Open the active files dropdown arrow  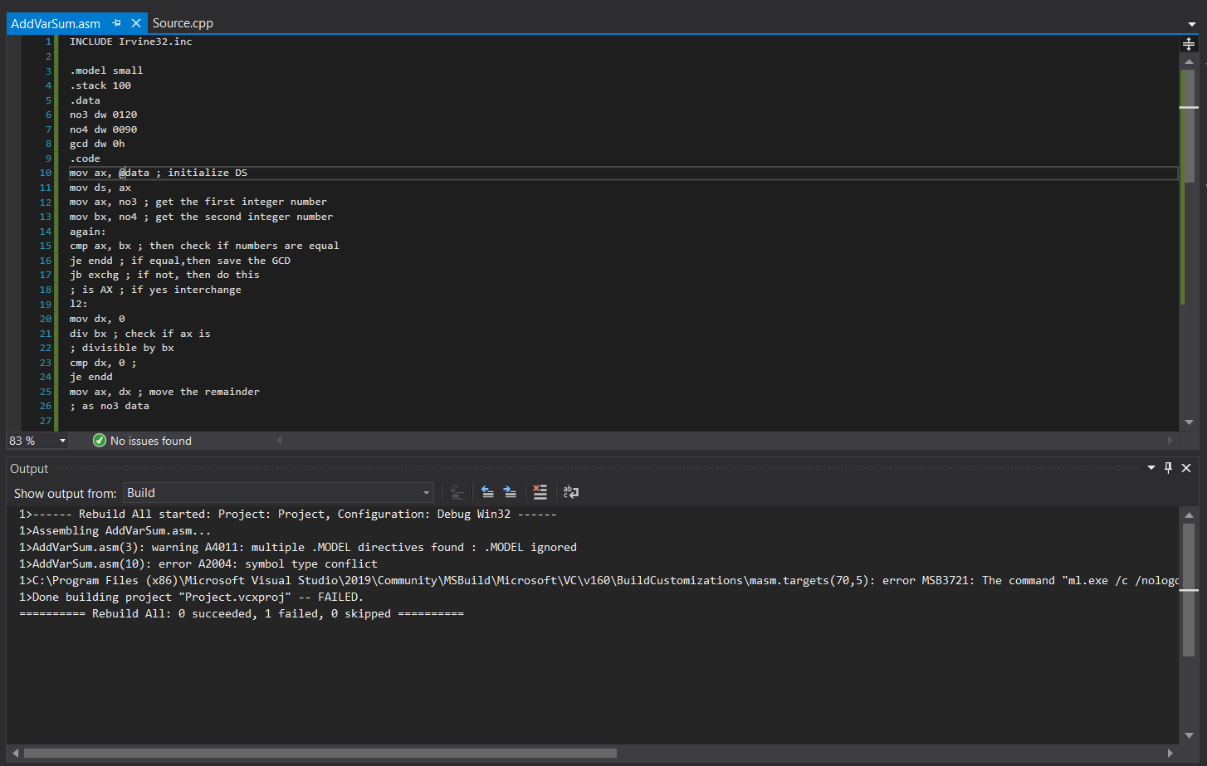click(1192, 24)
